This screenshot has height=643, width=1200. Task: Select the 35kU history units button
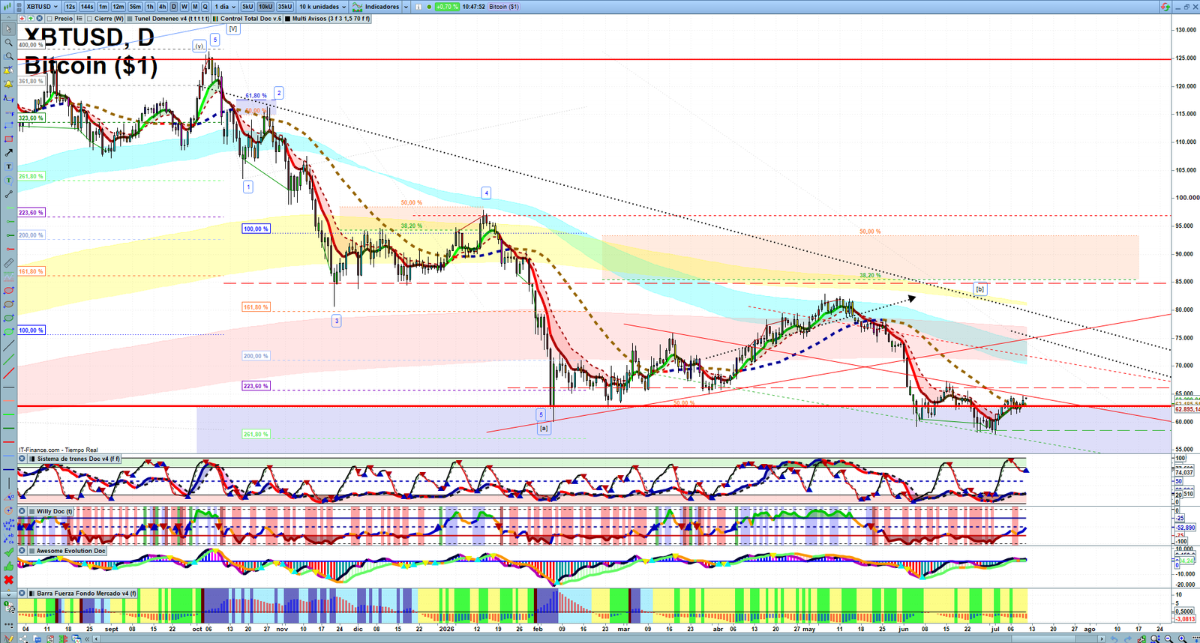click(285, 7)
